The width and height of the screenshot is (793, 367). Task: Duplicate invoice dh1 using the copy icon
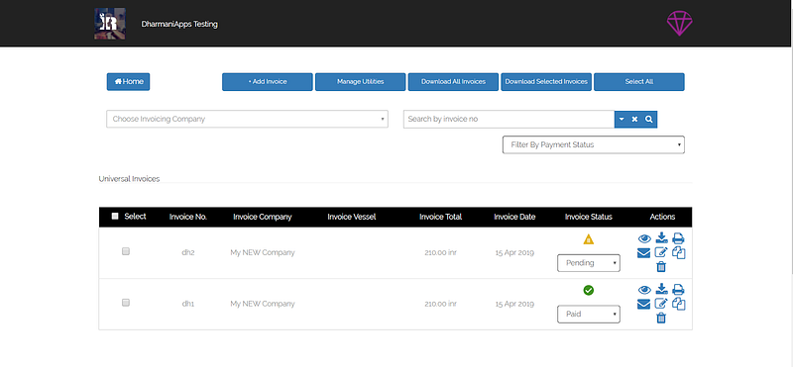[679, 305]
